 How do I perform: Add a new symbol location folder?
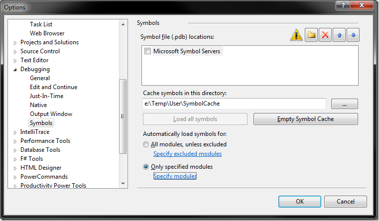[311, 35]
